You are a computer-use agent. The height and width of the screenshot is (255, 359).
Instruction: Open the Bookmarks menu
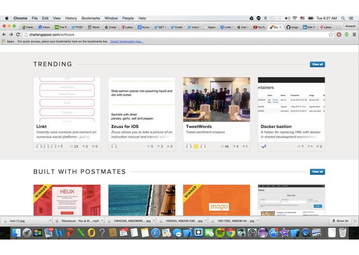(91, 18)
